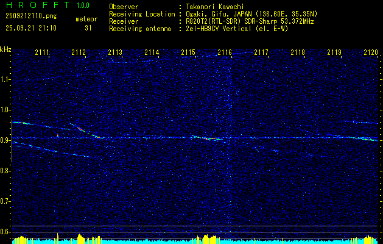Screen dimensions: 383x244
Task: Click the Receiver R820T2(RTL-SDR) line
Action: click(x=250, y=21)
